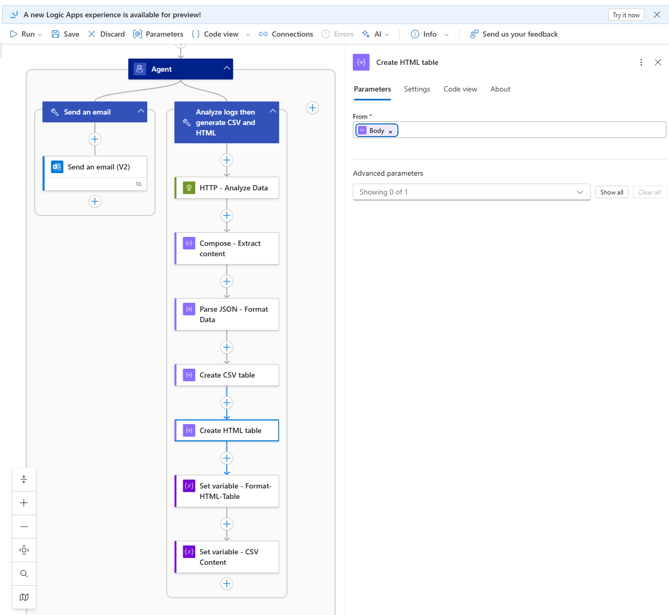
Task: Open the more options ellipsis in panel
Action: click(x=641, y=62)
